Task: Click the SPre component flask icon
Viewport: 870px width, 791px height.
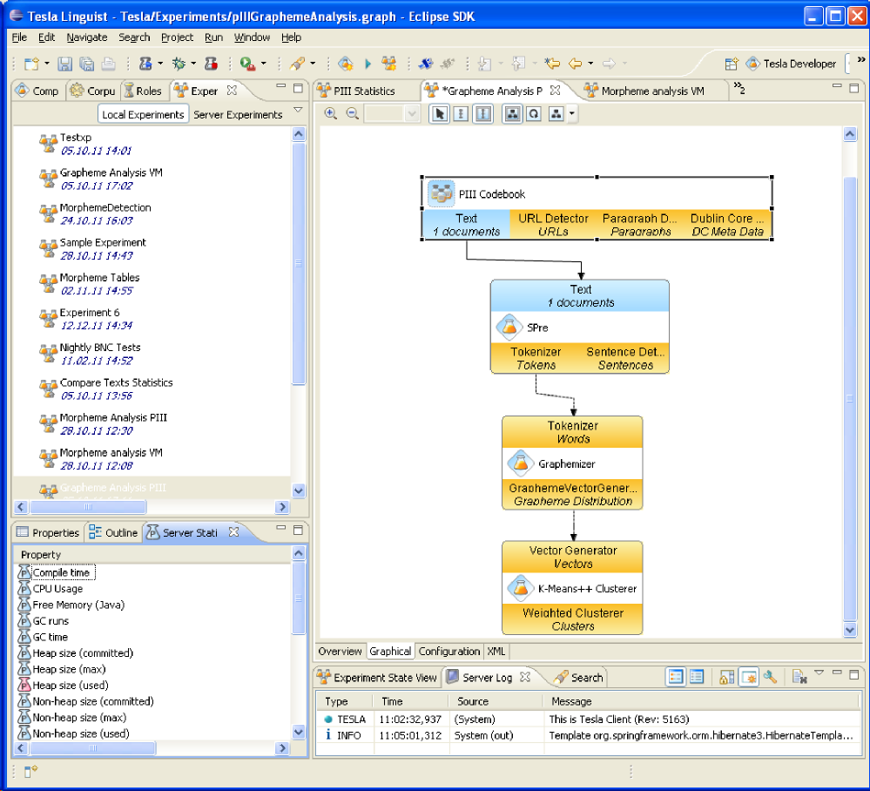Action: pos(509,328)
